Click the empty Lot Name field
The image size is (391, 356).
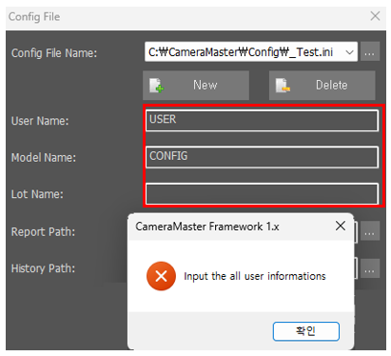262,193
